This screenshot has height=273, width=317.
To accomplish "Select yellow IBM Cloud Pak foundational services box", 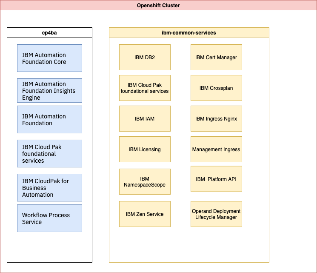I will pyautogui.click(x=145, y=88).
